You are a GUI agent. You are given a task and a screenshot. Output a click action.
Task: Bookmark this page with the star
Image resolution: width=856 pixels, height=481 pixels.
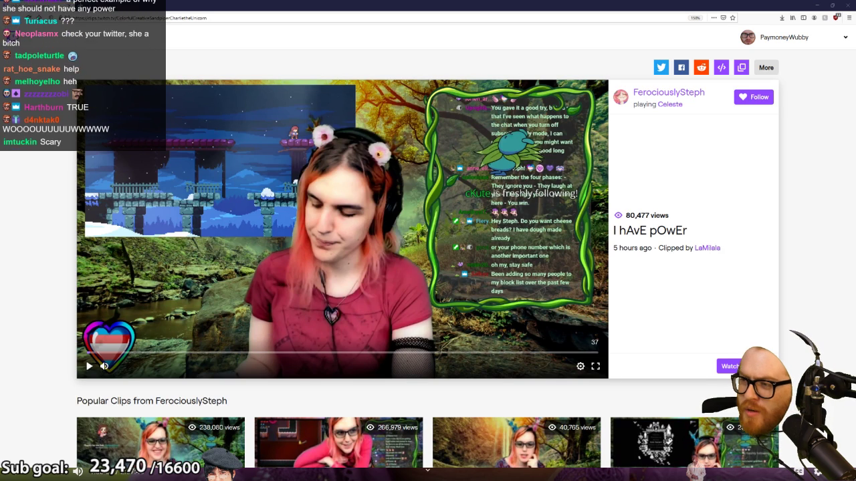pos(732,18)
